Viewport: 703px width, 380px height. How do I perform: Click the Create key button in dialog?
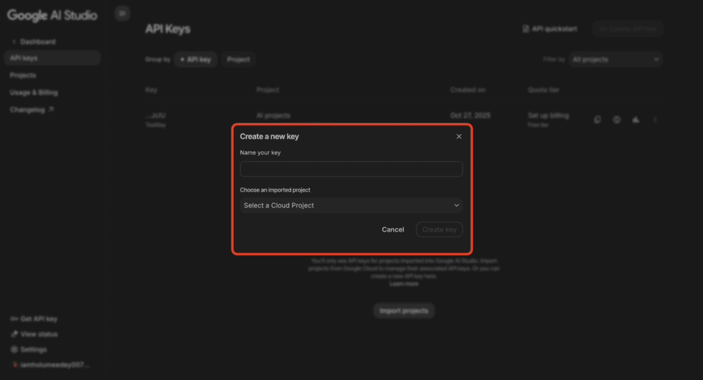pos(439,230)
